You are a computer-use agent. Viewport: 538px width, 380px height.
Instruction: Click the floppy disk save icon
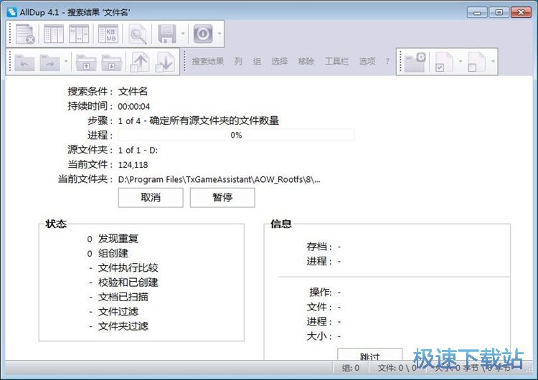pos(166,34)
